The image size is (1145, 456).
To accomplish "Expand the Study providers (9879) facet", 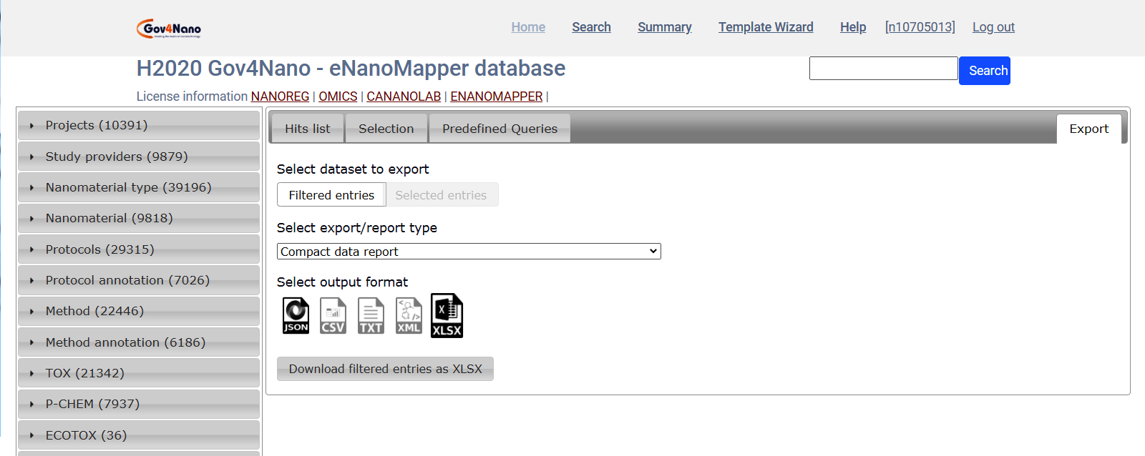I will pyautogui.click(x=139, y=157).
